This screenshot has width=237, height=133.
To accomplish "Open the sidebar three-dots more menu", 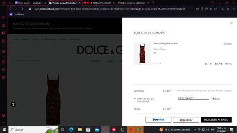I will pyautogui.click(x=3, y=123).
